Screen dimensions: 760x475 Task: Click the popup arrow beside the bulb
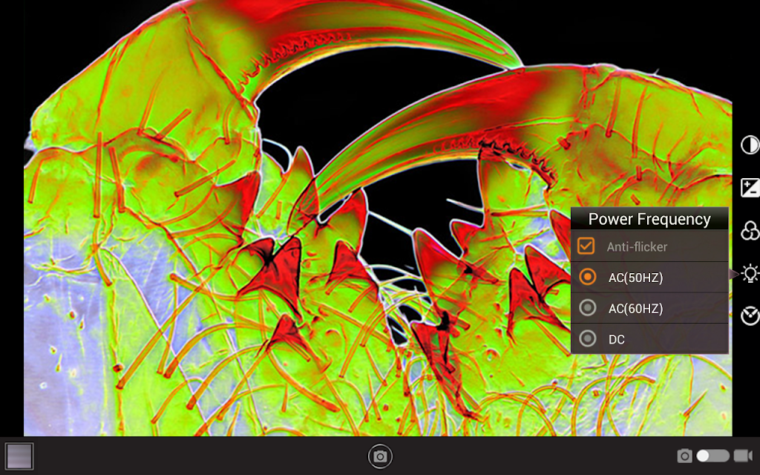tap(733, 274)
